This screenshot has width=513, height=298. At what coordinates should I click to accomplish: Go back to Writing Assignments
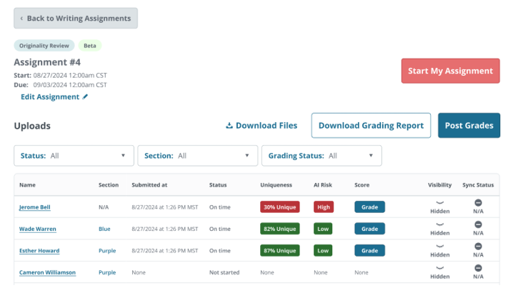[76, 19]
